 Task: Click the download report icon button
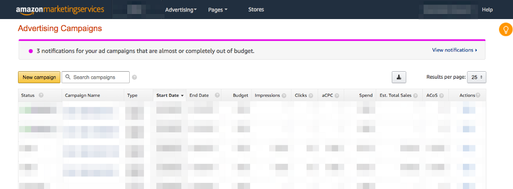coord(399,77)
